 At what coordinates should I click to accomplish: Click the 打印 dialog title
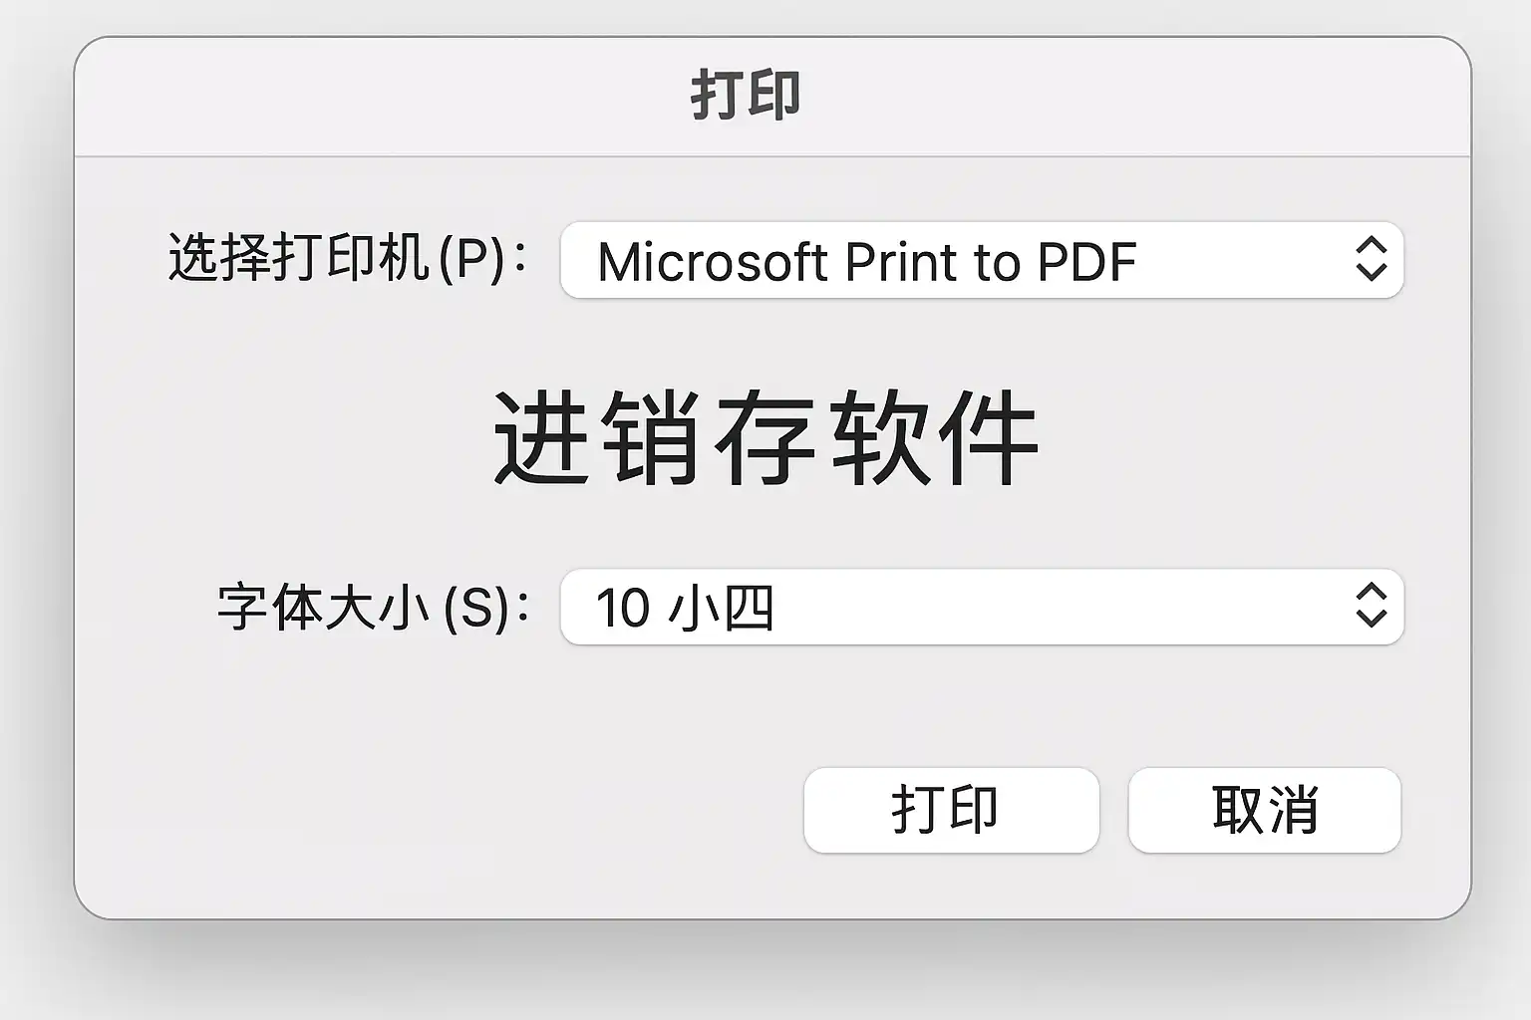pyautogui.click(x=746, y=96)
